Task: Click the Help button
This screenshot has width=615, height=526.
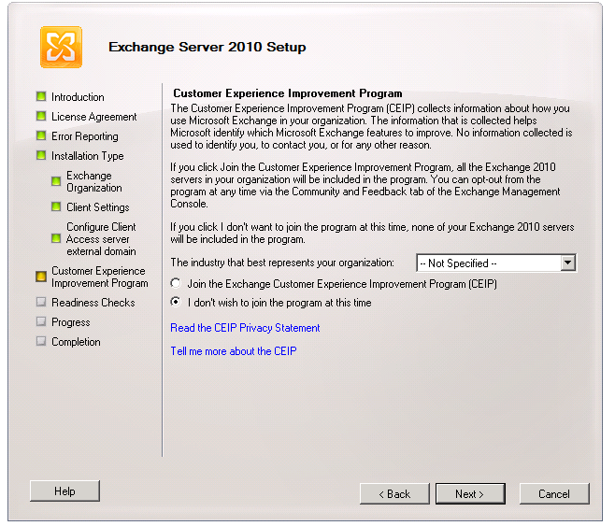Action: point(64,491)
